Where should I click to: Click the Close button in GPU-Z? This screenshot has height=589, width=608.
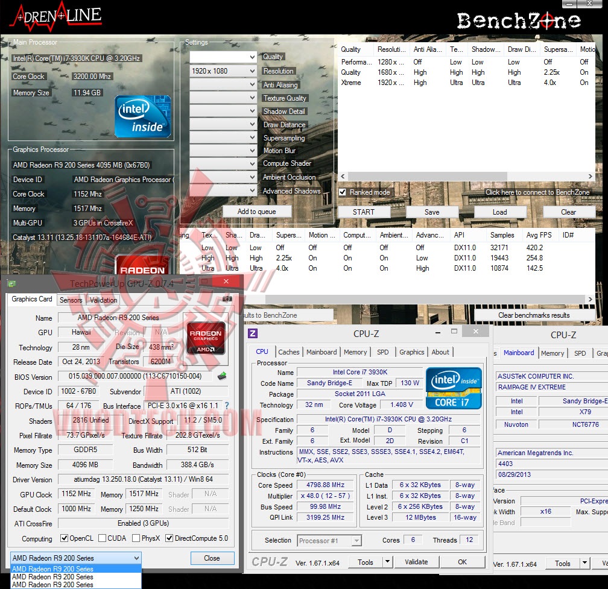pyautogui.click(x=212, y=558)
